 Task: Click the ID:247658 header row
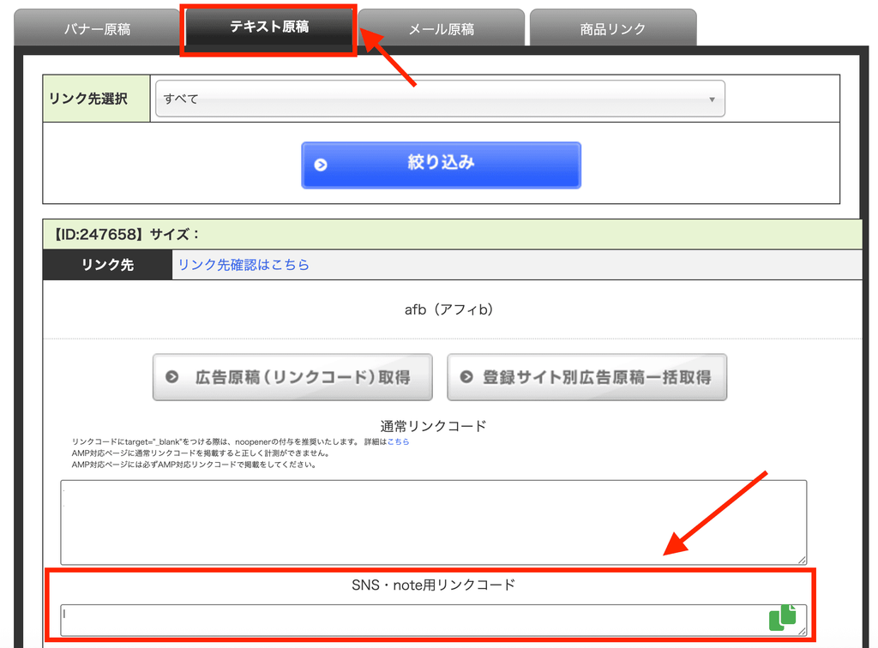point(453,234)
